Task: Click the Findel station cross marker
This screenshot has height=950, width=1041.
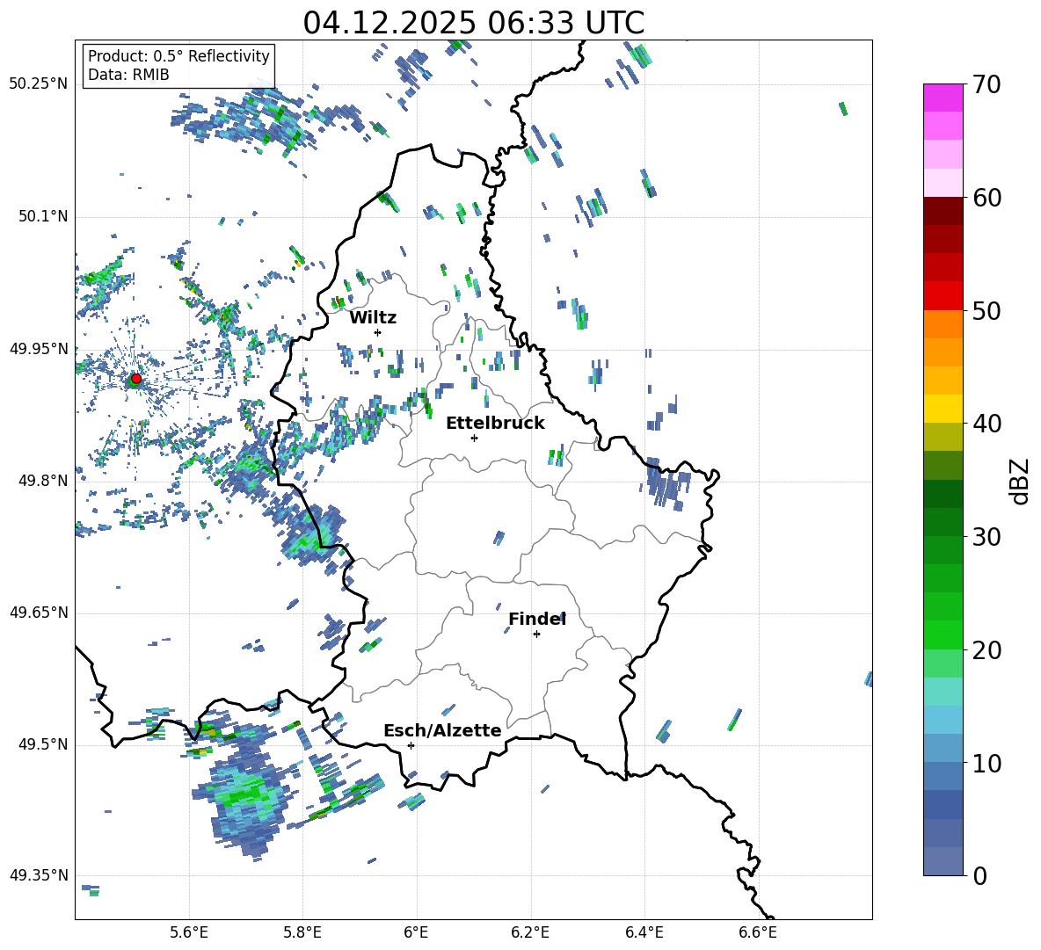Action: pyautogui.click(x=536, y=634)
